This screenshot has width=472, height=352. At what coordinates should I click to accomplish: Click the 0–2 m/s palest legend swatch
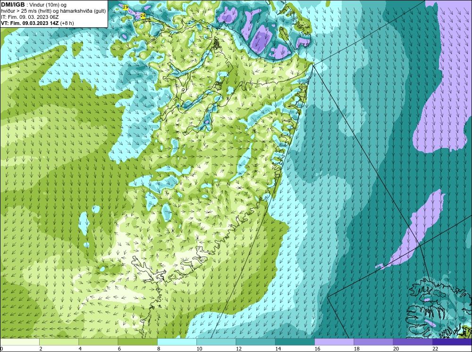(x=19, y=342)
